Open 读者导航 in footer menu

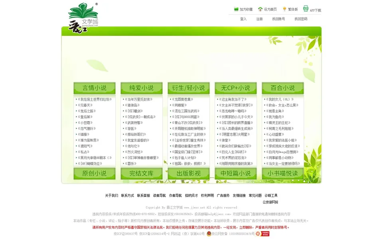(x=159, y=196)
